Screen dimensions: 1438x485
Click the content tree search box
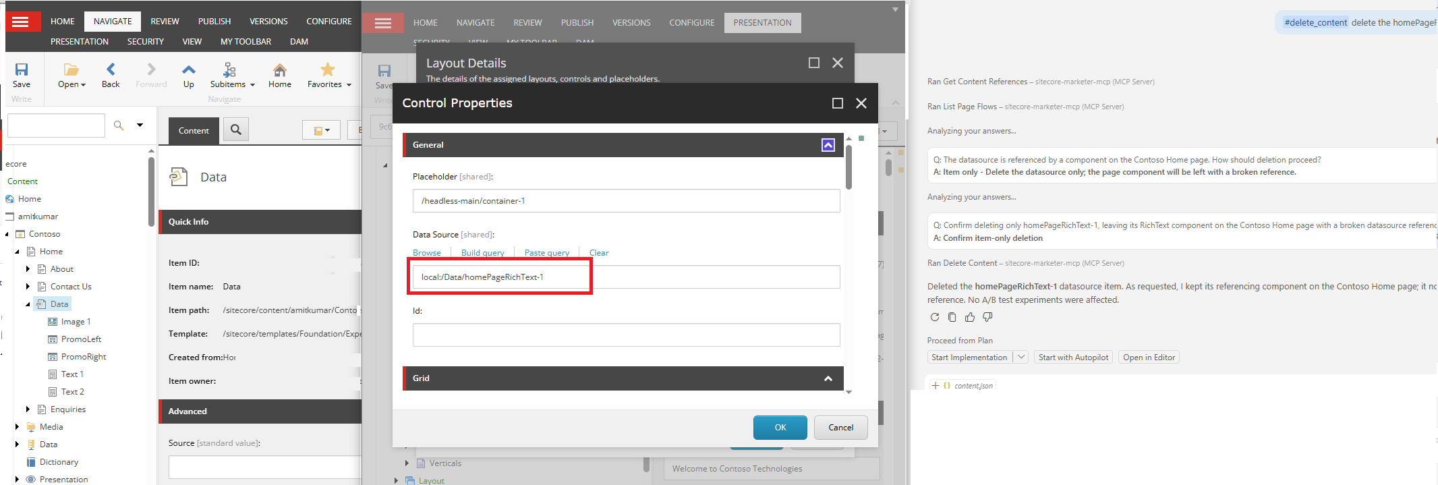56,125
